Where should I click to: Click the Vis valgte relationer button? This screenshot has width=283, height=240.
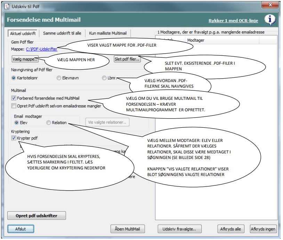(107, 122)
